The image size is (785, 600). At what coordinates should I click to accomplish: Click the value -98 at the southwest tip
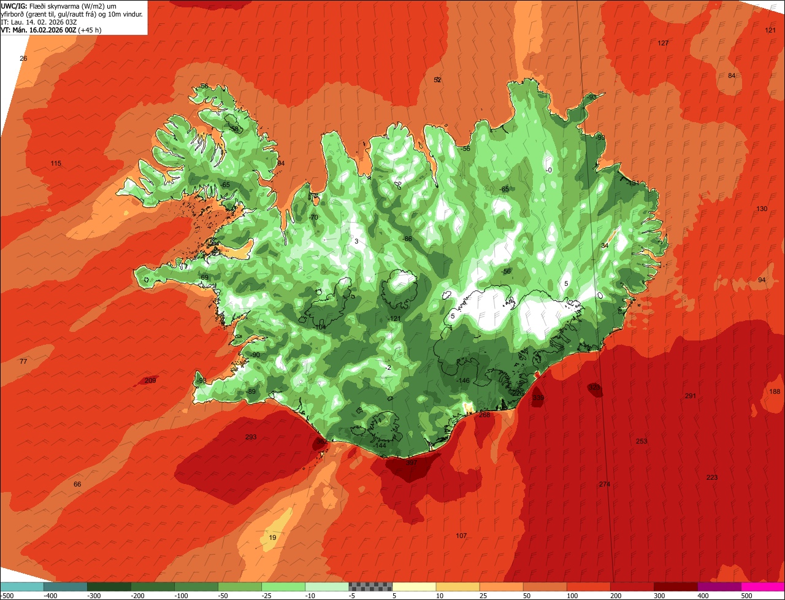point(202,381)
